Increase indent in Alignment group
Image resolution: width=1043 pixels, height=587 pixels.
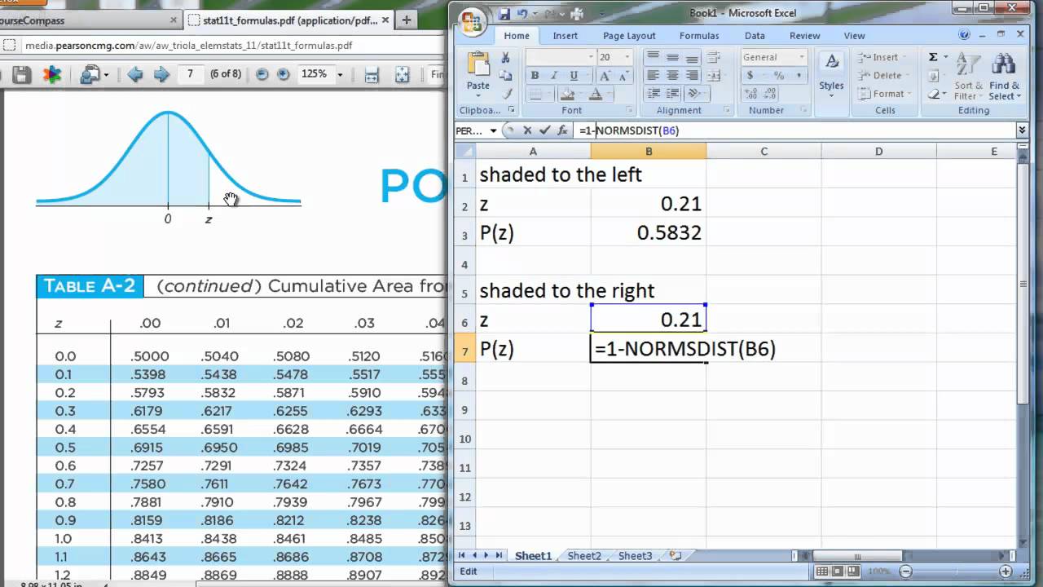click(672, 95)
